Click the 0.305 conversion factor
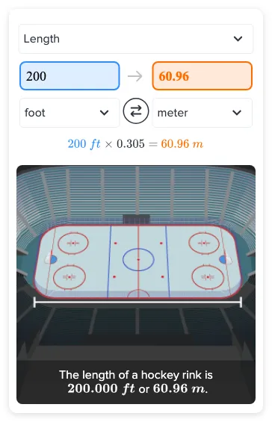 (131, 143)
